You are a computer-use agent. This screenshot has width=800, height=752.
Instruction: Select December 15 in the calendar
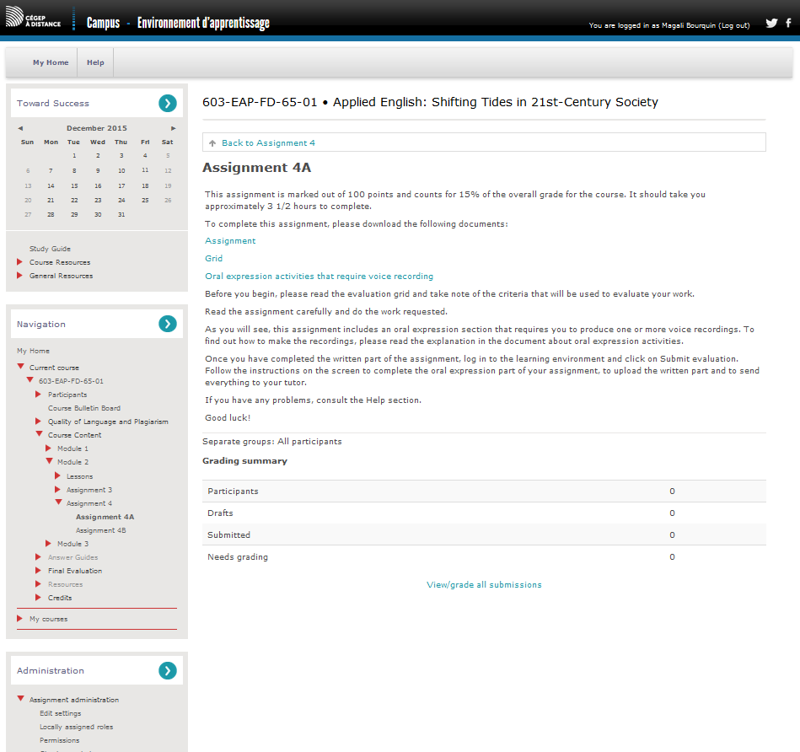74,185
